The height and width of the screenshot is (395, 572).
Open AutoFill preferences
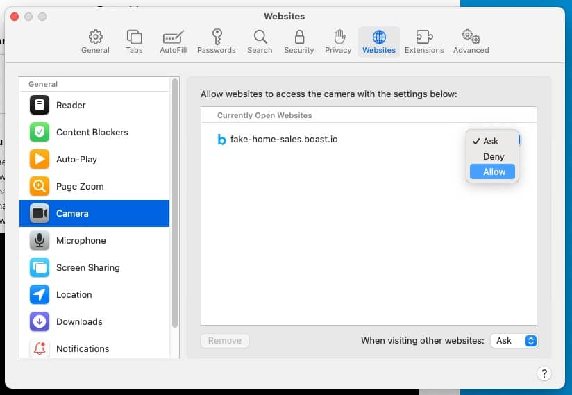[172, 42]
